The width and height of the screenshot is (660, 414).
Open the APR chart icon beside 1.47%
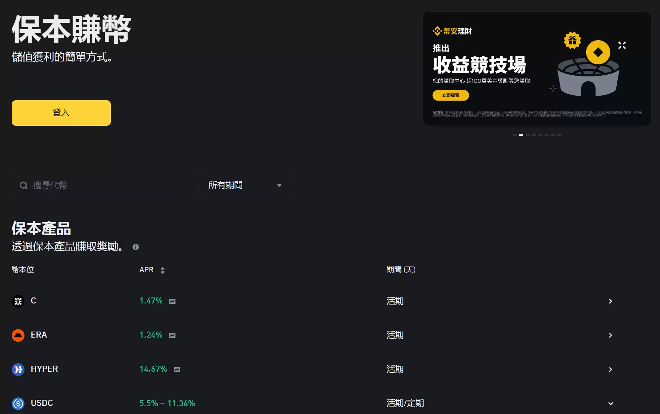(172, 301)
